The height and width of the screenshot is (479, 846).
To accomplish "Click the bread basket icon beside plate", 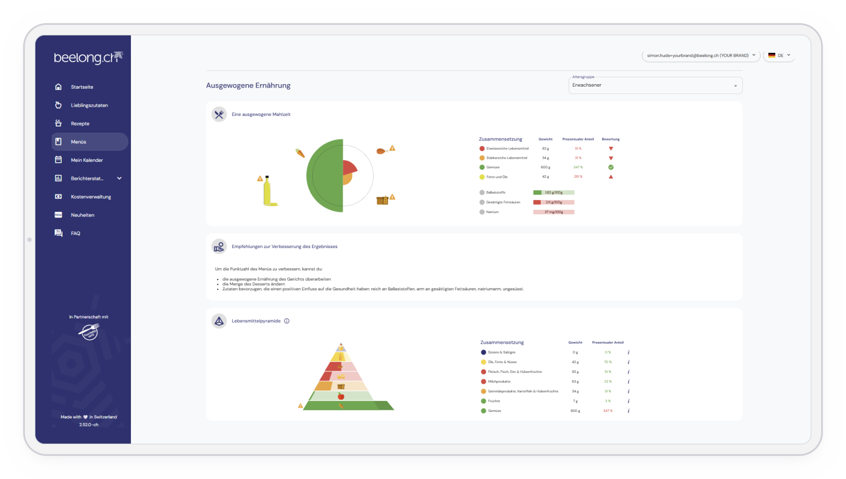I will pyautogui.click(x=382, y=200).
